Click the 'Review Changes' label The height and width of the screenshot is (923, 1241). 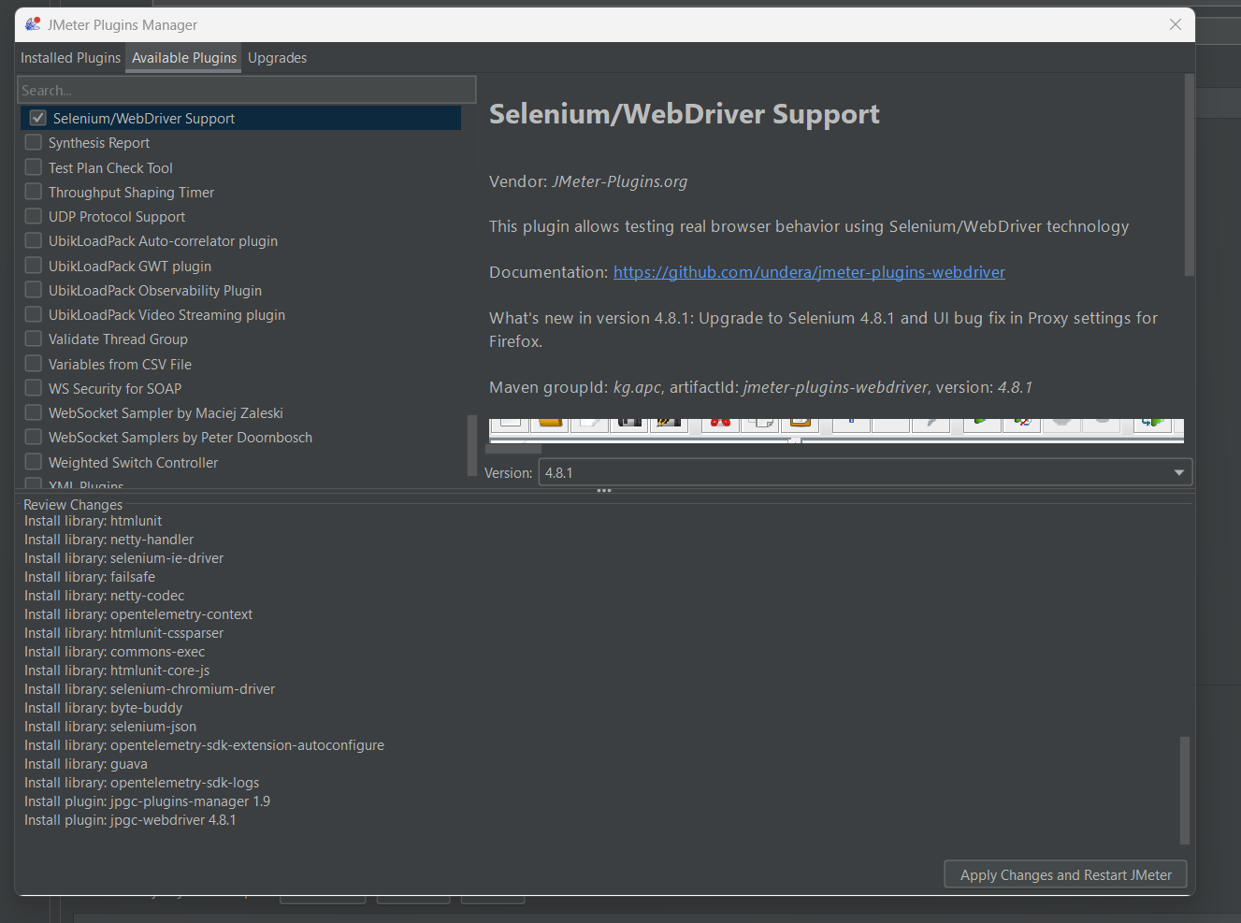73,504
